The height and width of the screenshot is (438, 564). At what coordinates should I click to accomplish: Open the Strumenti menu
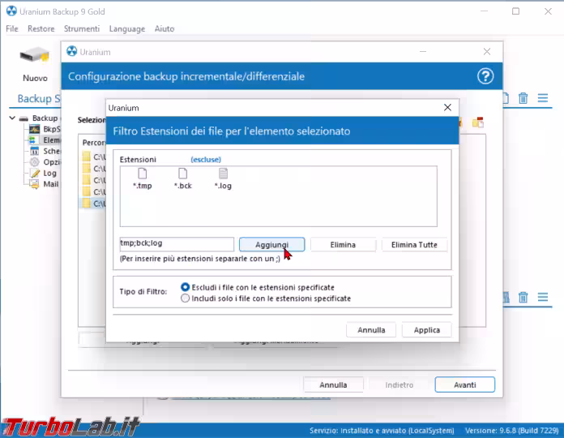(82, 28)
